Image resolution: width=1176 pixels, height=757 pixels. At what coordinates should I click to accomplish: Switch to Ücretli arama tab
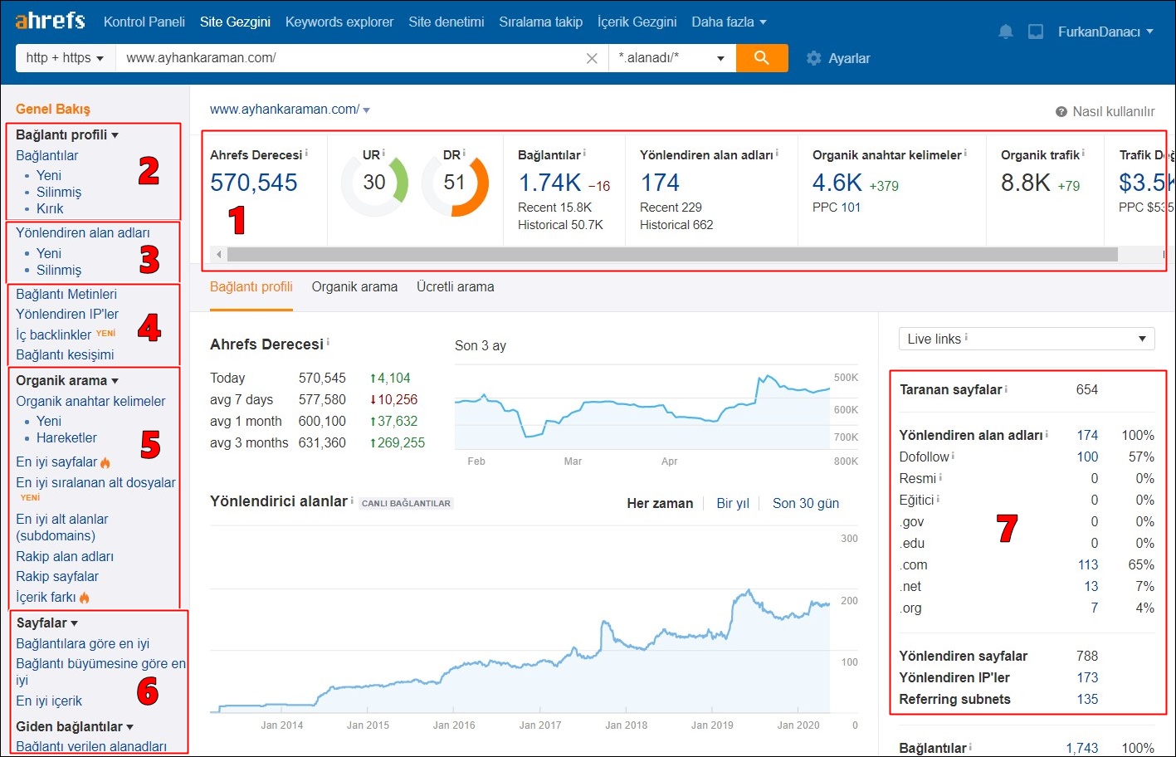[456, 286]
